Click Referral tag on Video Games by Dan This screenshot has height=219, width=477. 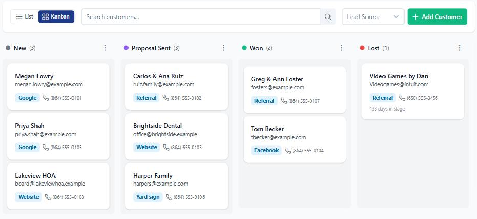coord(382,98)
